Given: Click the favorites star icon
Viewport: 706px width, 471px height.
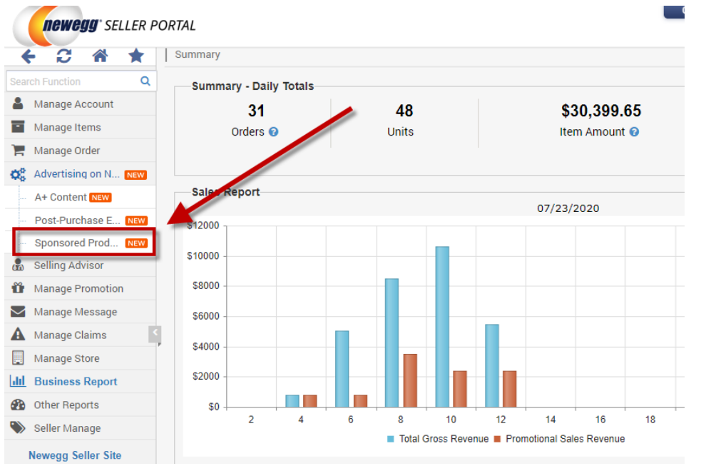Looking at the screenshot, I should pyautogui.click(x=136, y=55).
